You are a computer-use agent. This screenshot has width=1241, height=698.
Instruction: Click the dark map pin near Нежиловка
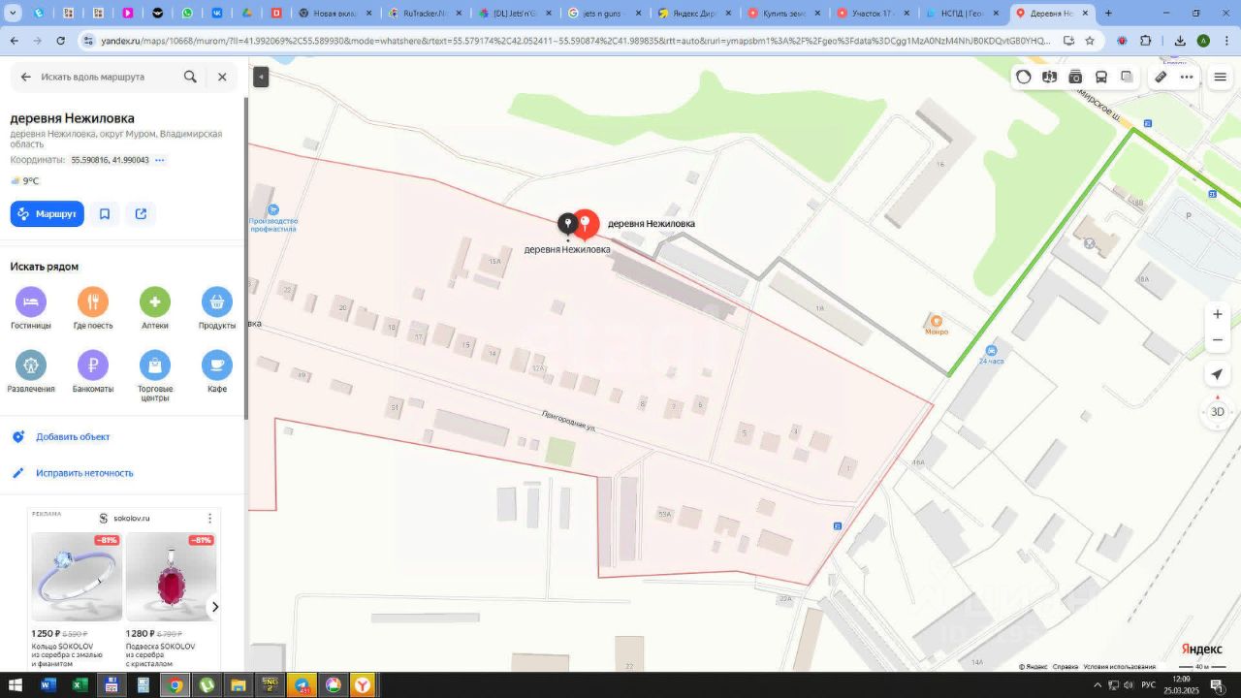coord(568,225)
